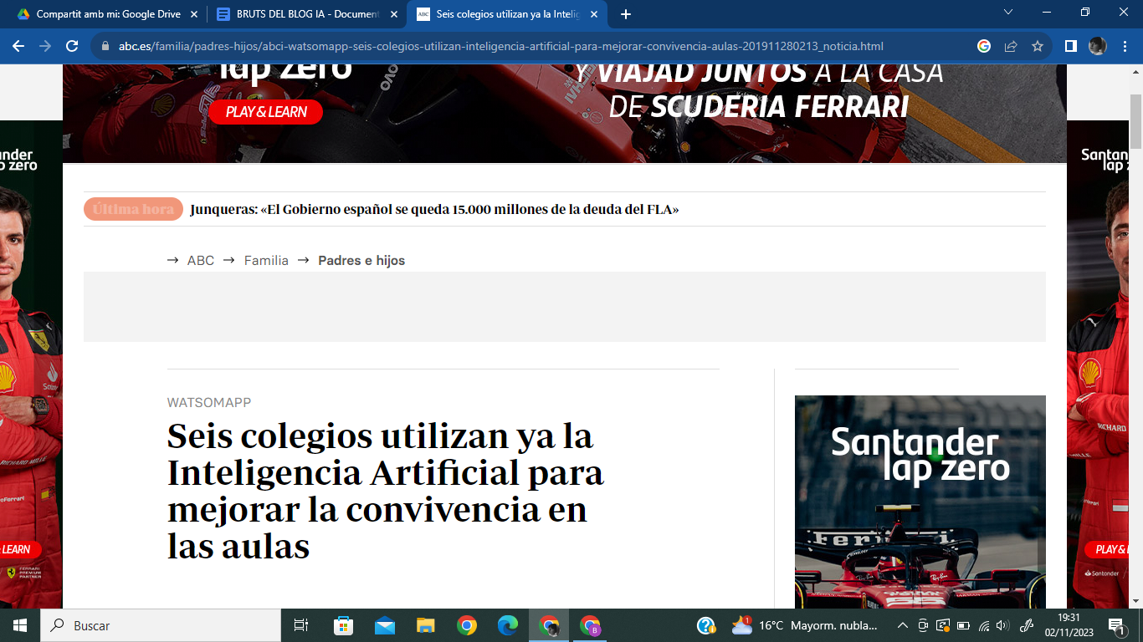This screenshot has height=642, width=1143.
Task: Open Task View from the taskbar
Action: [301, 625]
